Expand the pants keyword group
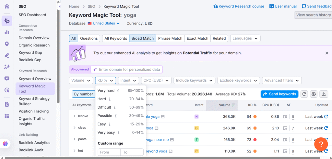The height and width of the screenshot is (159, 332). [74, 139]
